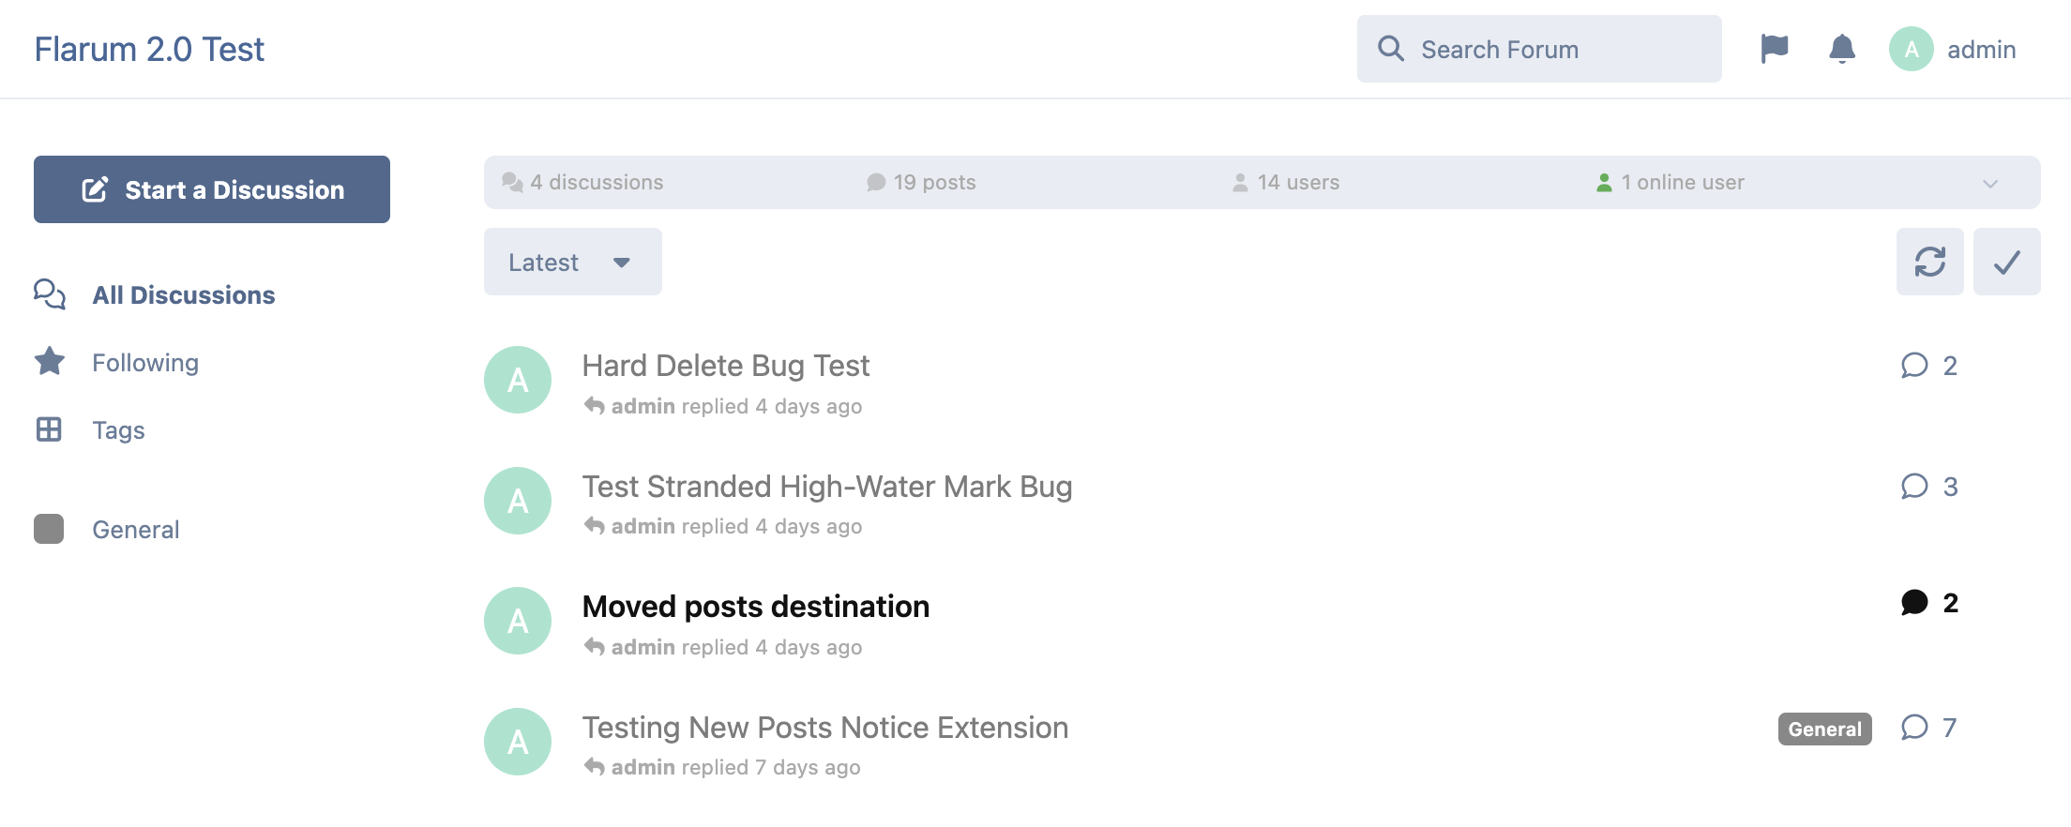Mark all discussions as read
Viewport: 2071px width, 827px height.
pyautogui.click(x=2007, y=262)
